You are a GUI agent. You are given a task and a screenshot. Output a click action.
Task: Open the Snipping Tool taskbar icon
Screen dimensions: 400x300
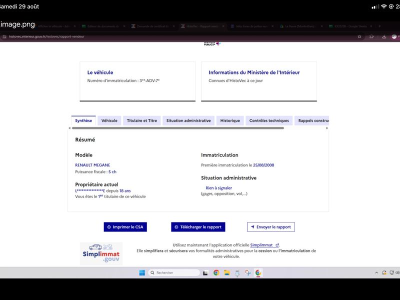click(247, 272)
